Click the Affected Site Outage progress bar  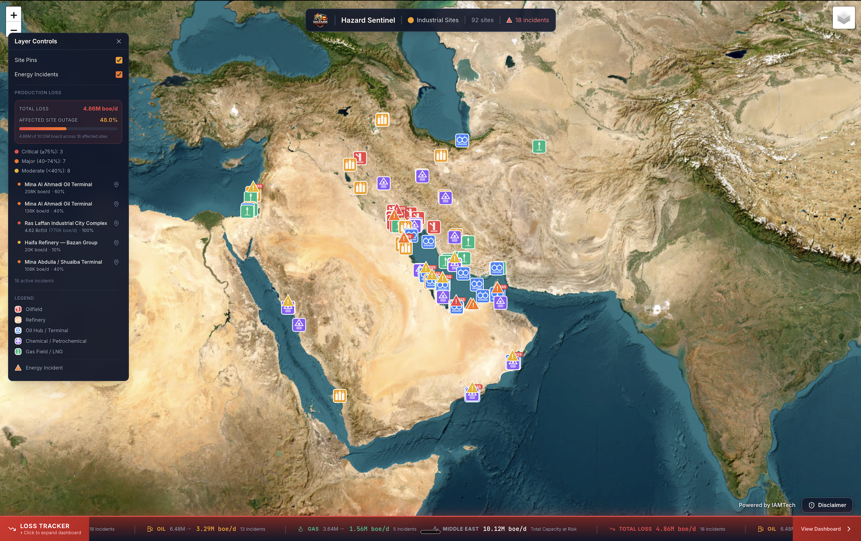point(68,128)
